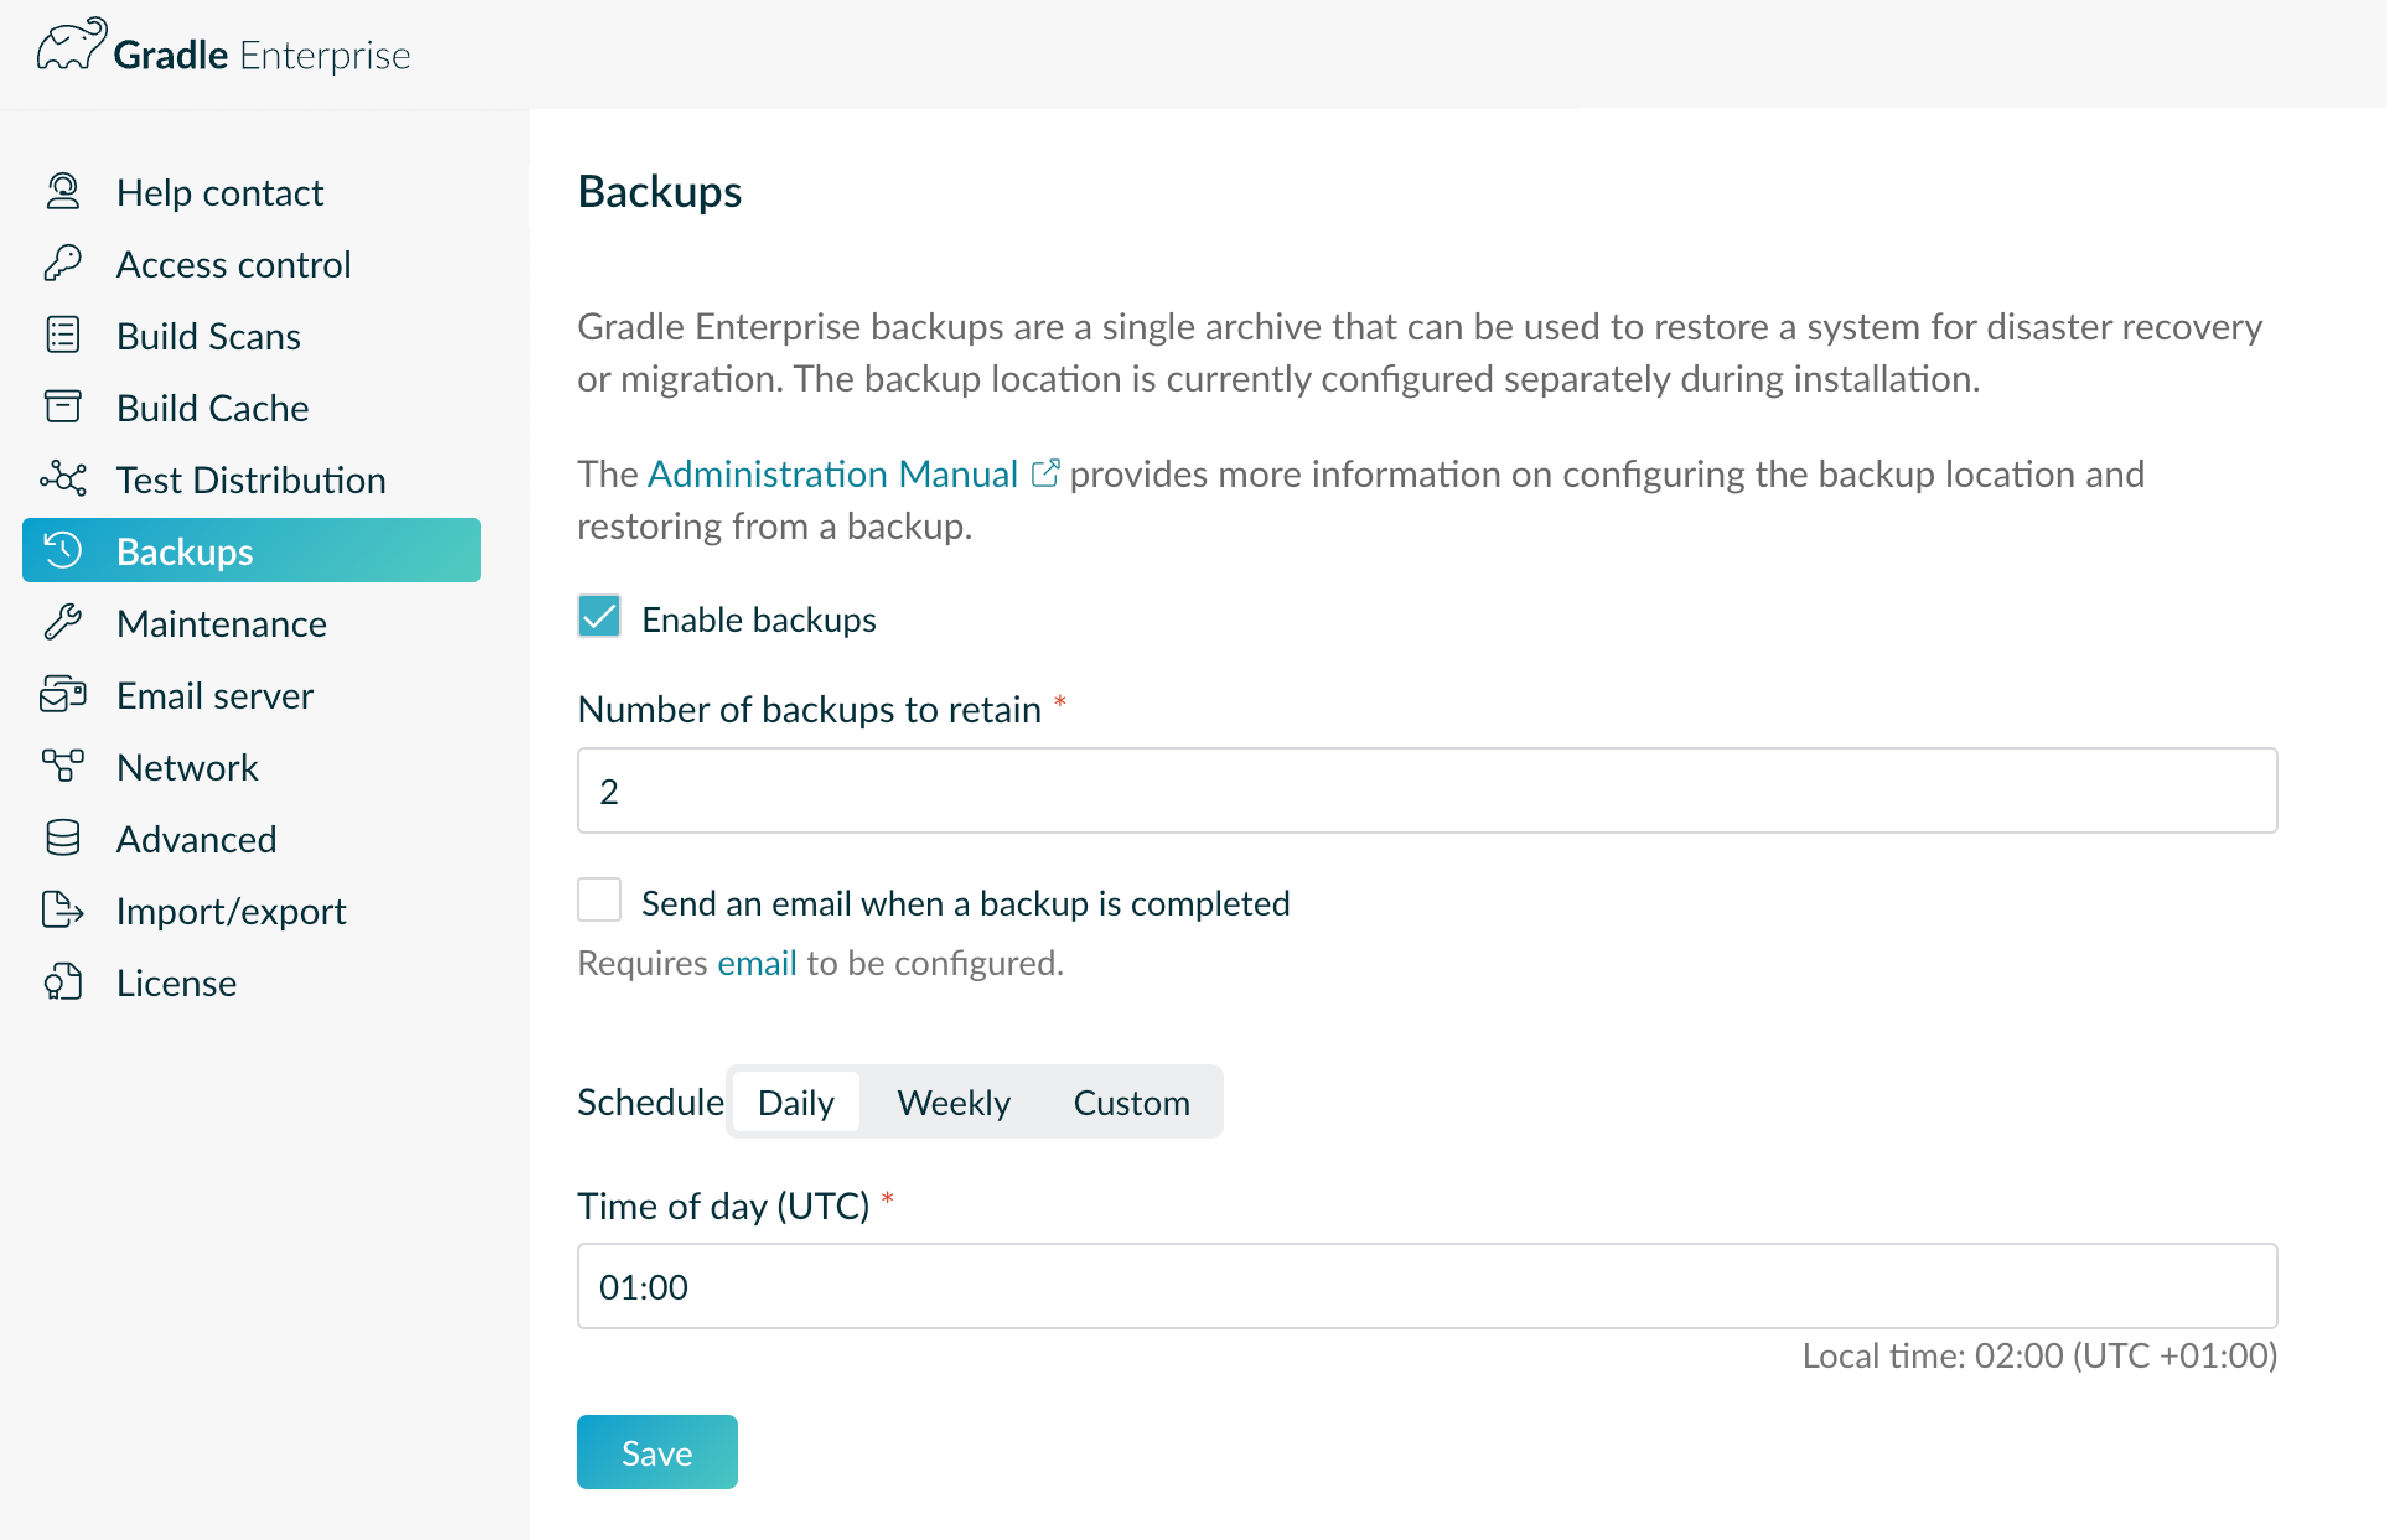This screenshot has width=2387, height=1540.
Task: Click the external link icon beside Administration Manual
Action: 1044,473
